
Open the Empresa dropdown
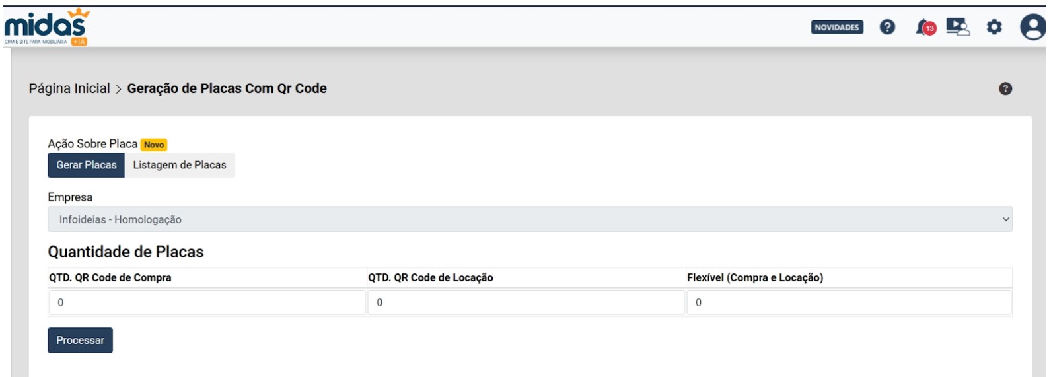tap(528, 219)
